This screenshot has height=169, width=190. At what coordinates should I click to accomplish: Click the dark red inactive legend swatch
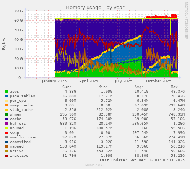coord(6,156)
